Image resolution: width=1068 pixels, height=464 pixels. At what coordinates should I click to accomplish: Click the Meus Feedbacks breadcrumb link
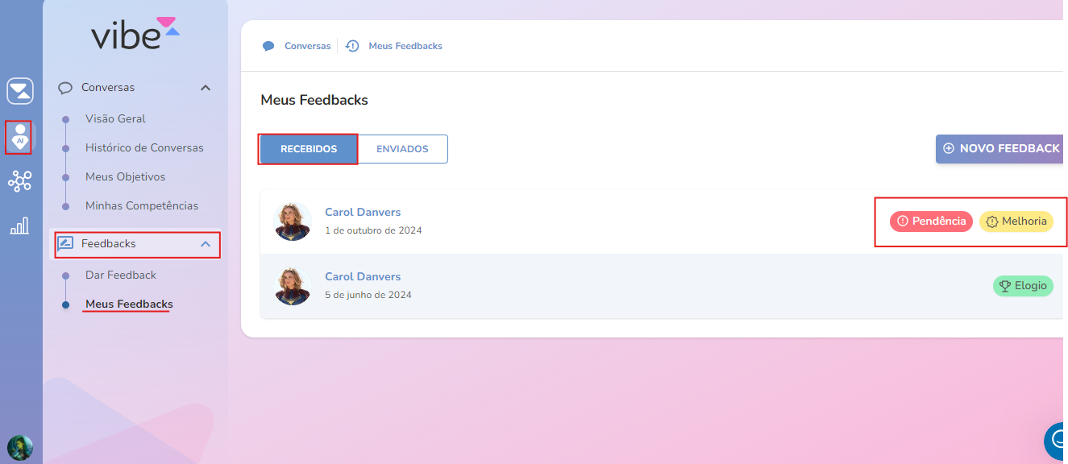coord(405,46)
